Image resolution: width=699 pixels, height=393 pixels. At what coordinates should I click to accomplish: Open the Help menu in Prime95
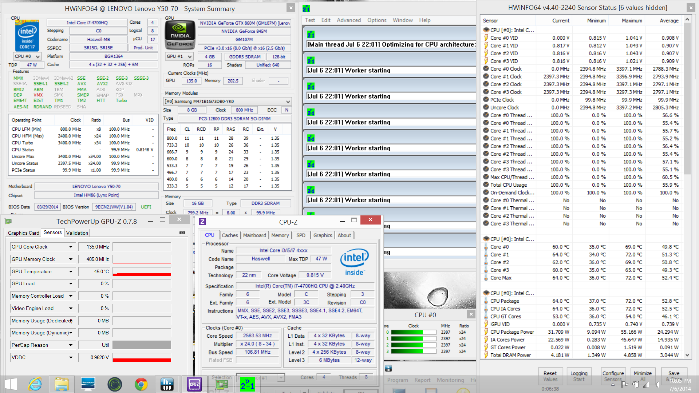point(424,20)
